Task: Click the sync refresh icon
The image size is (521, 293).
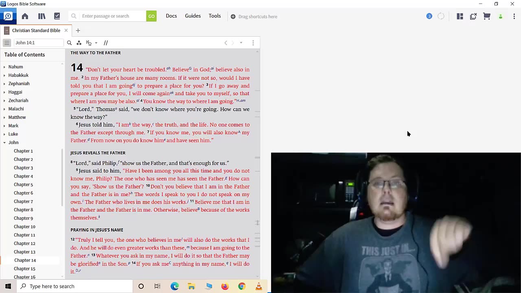Action: pos(441,16)
